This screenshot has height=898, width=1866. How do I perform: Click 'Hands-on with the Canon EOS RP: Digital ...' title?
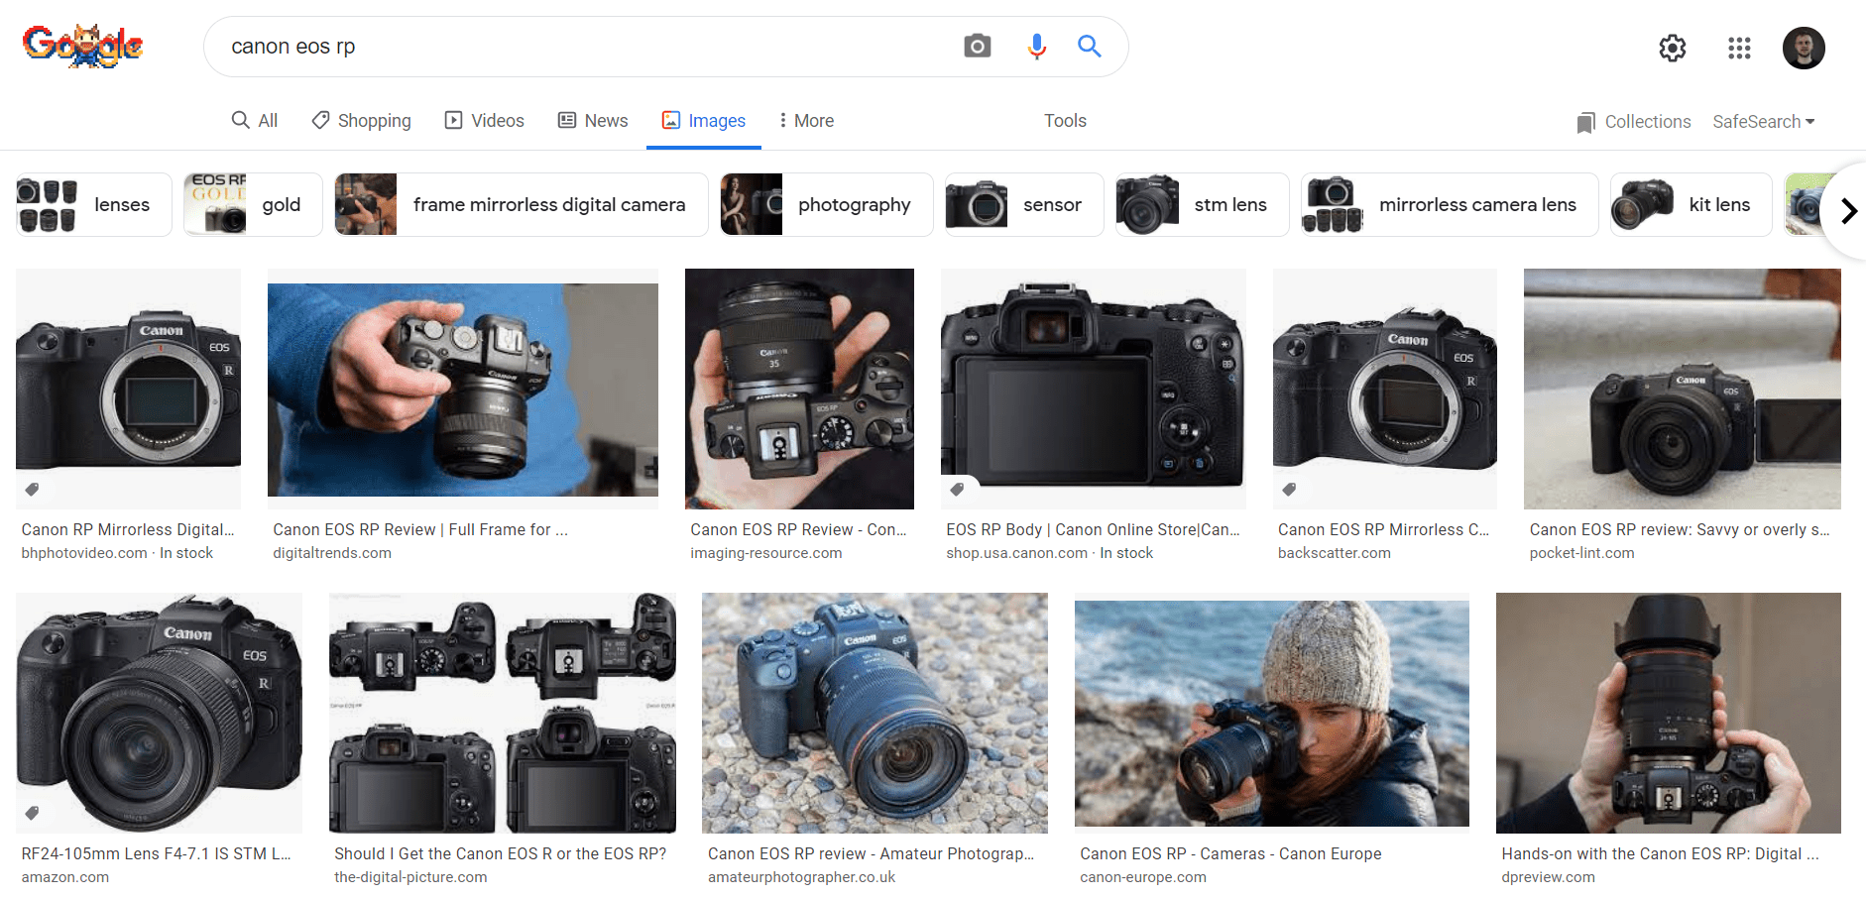tap(1660, 853)
